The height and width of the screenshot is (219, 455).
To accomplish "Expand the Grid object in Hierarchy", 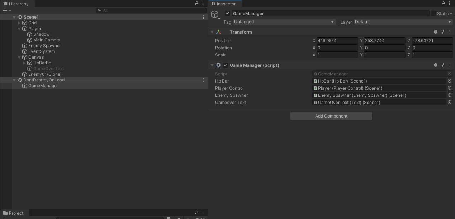I will (x=19, y=23).
